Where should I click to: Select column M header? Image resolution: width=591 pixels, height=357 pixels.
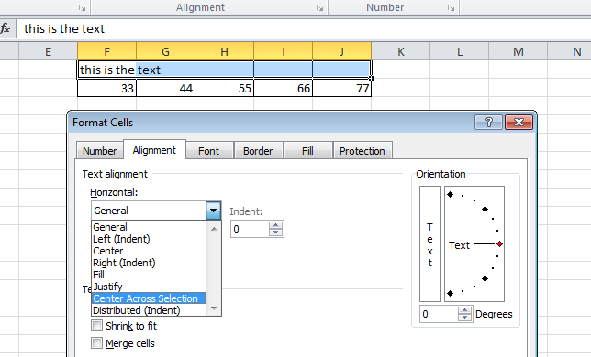tap(519, 51)
